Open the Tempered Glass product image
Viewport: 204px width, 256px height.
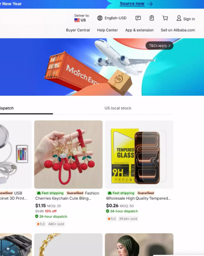coord(139,154)
